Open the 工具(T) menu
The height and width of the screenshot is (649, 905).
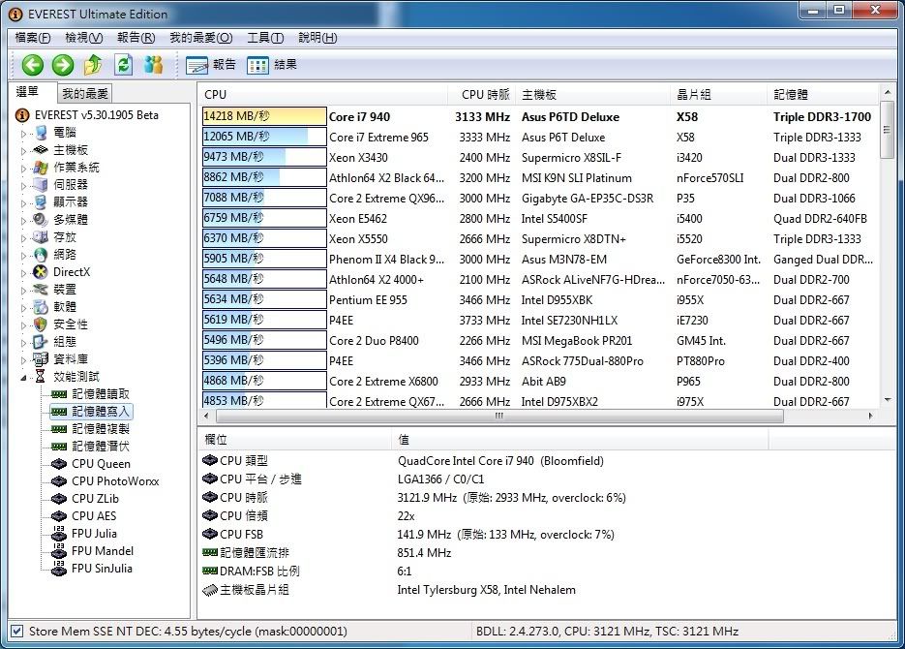click(265, 38)
